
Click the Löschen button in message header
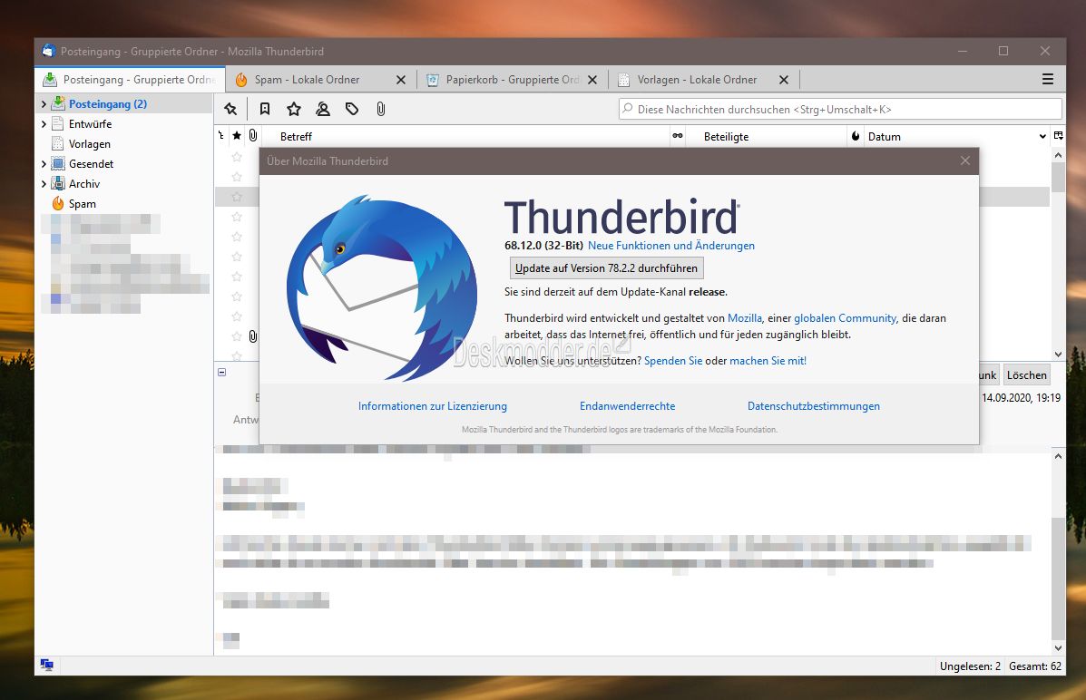click(x=1026, y=375)
